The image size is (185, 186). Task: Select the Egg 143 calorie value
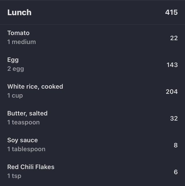pos(172,65)
